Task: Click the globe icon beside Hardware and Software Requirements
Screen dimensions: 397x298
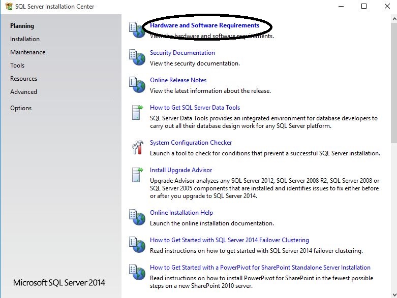Action: click(x=137, y=30)
